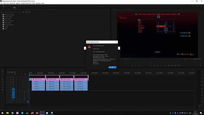
Task: Click the Extract button in Program monitor
Action: pyautogui.click(x=172, y=65)
